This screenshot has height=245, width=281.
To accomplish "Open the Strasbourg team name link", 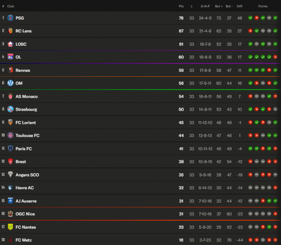I will [x=26, y=109].
